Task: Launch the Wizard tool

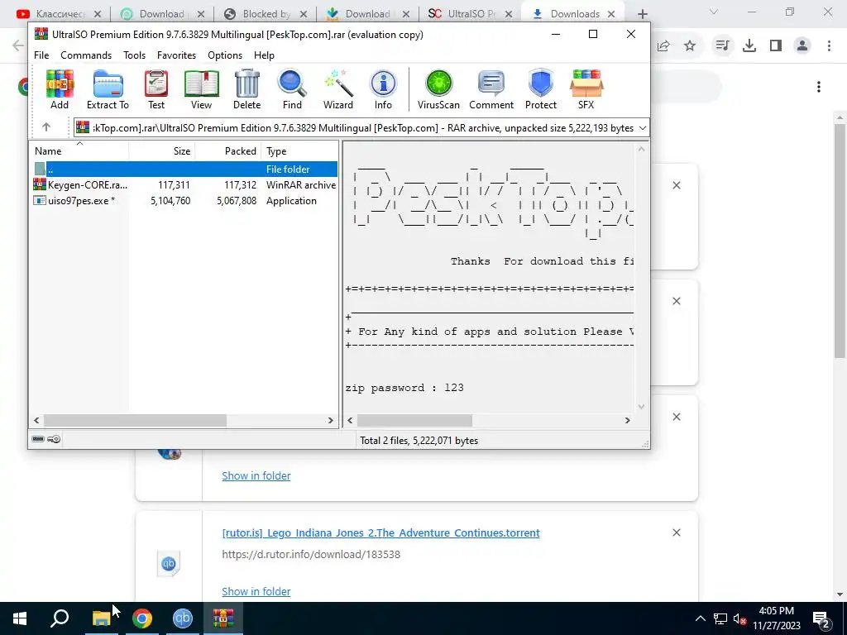Action: coord(338,89)
